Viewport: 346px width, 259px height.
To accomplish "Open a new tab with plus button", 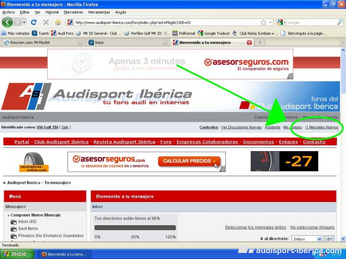I will (260, 42).
